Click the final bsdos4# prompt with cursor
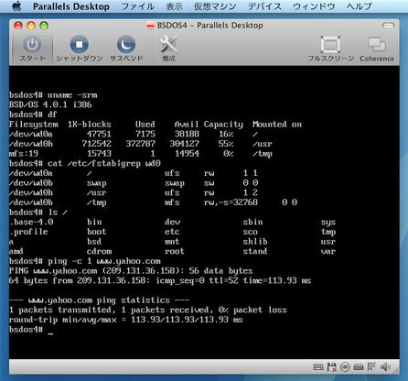This screenshot has width=408, height=381. [x=31, y=330]
